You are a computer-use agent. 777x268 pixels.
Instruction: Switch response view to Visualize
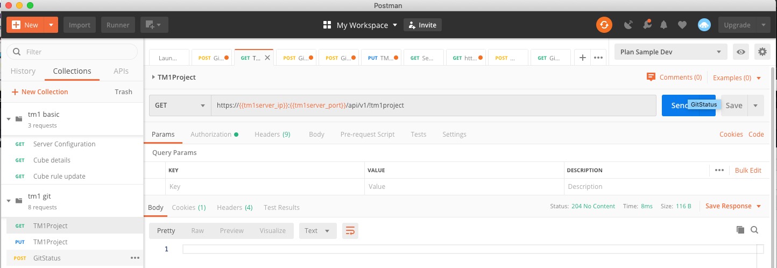pyautogui.click(x=273, y=230)
